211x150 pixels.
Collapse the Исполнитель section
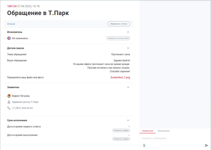pos(128,32)
